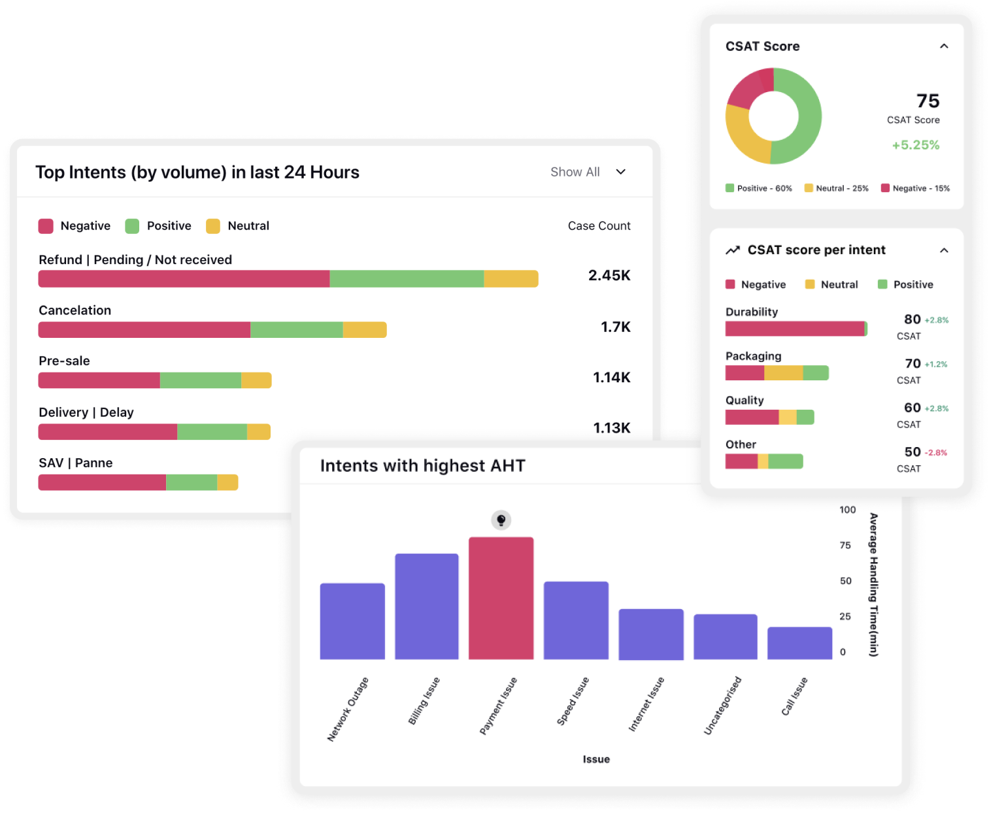Click the chevron beside Show All

621,172
